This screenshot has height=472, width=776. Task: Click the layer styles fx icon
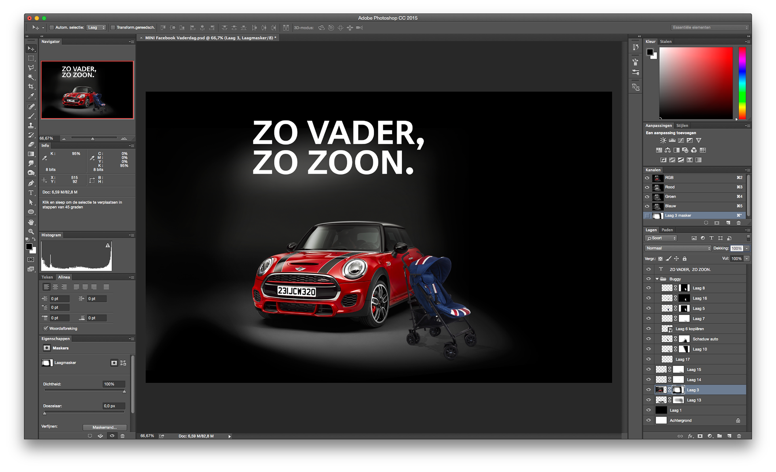[x=690, y=436]
